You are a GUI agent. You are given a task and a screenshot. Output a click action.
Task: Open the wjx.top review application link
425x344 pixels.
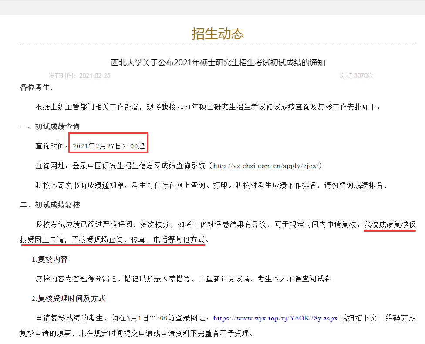pyautogui.click(x=275, y=318)
